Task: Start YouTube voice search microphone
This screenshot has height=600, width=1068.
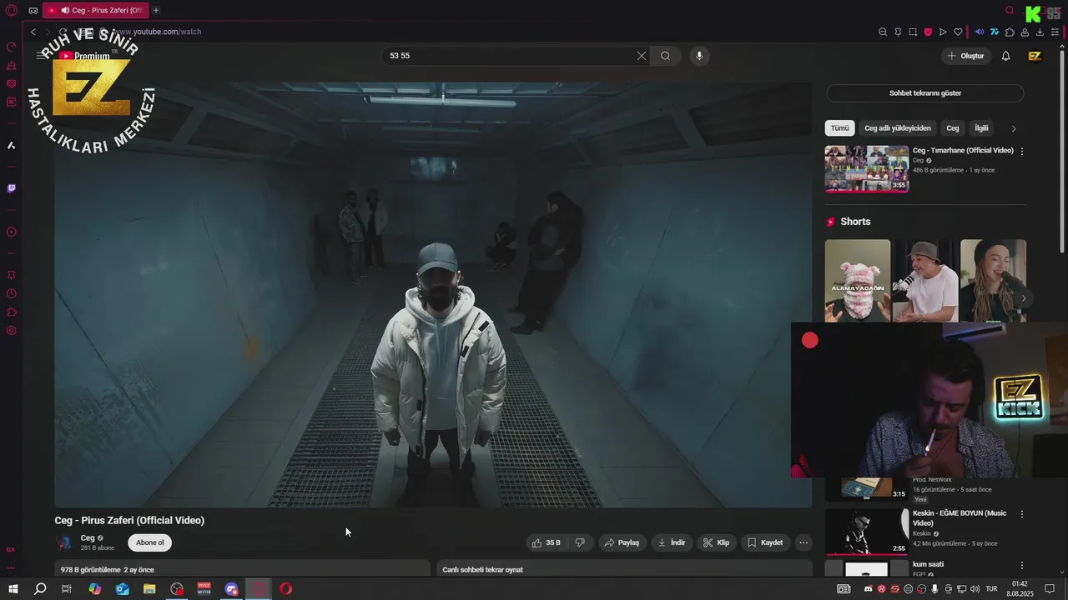Action: 699,56
